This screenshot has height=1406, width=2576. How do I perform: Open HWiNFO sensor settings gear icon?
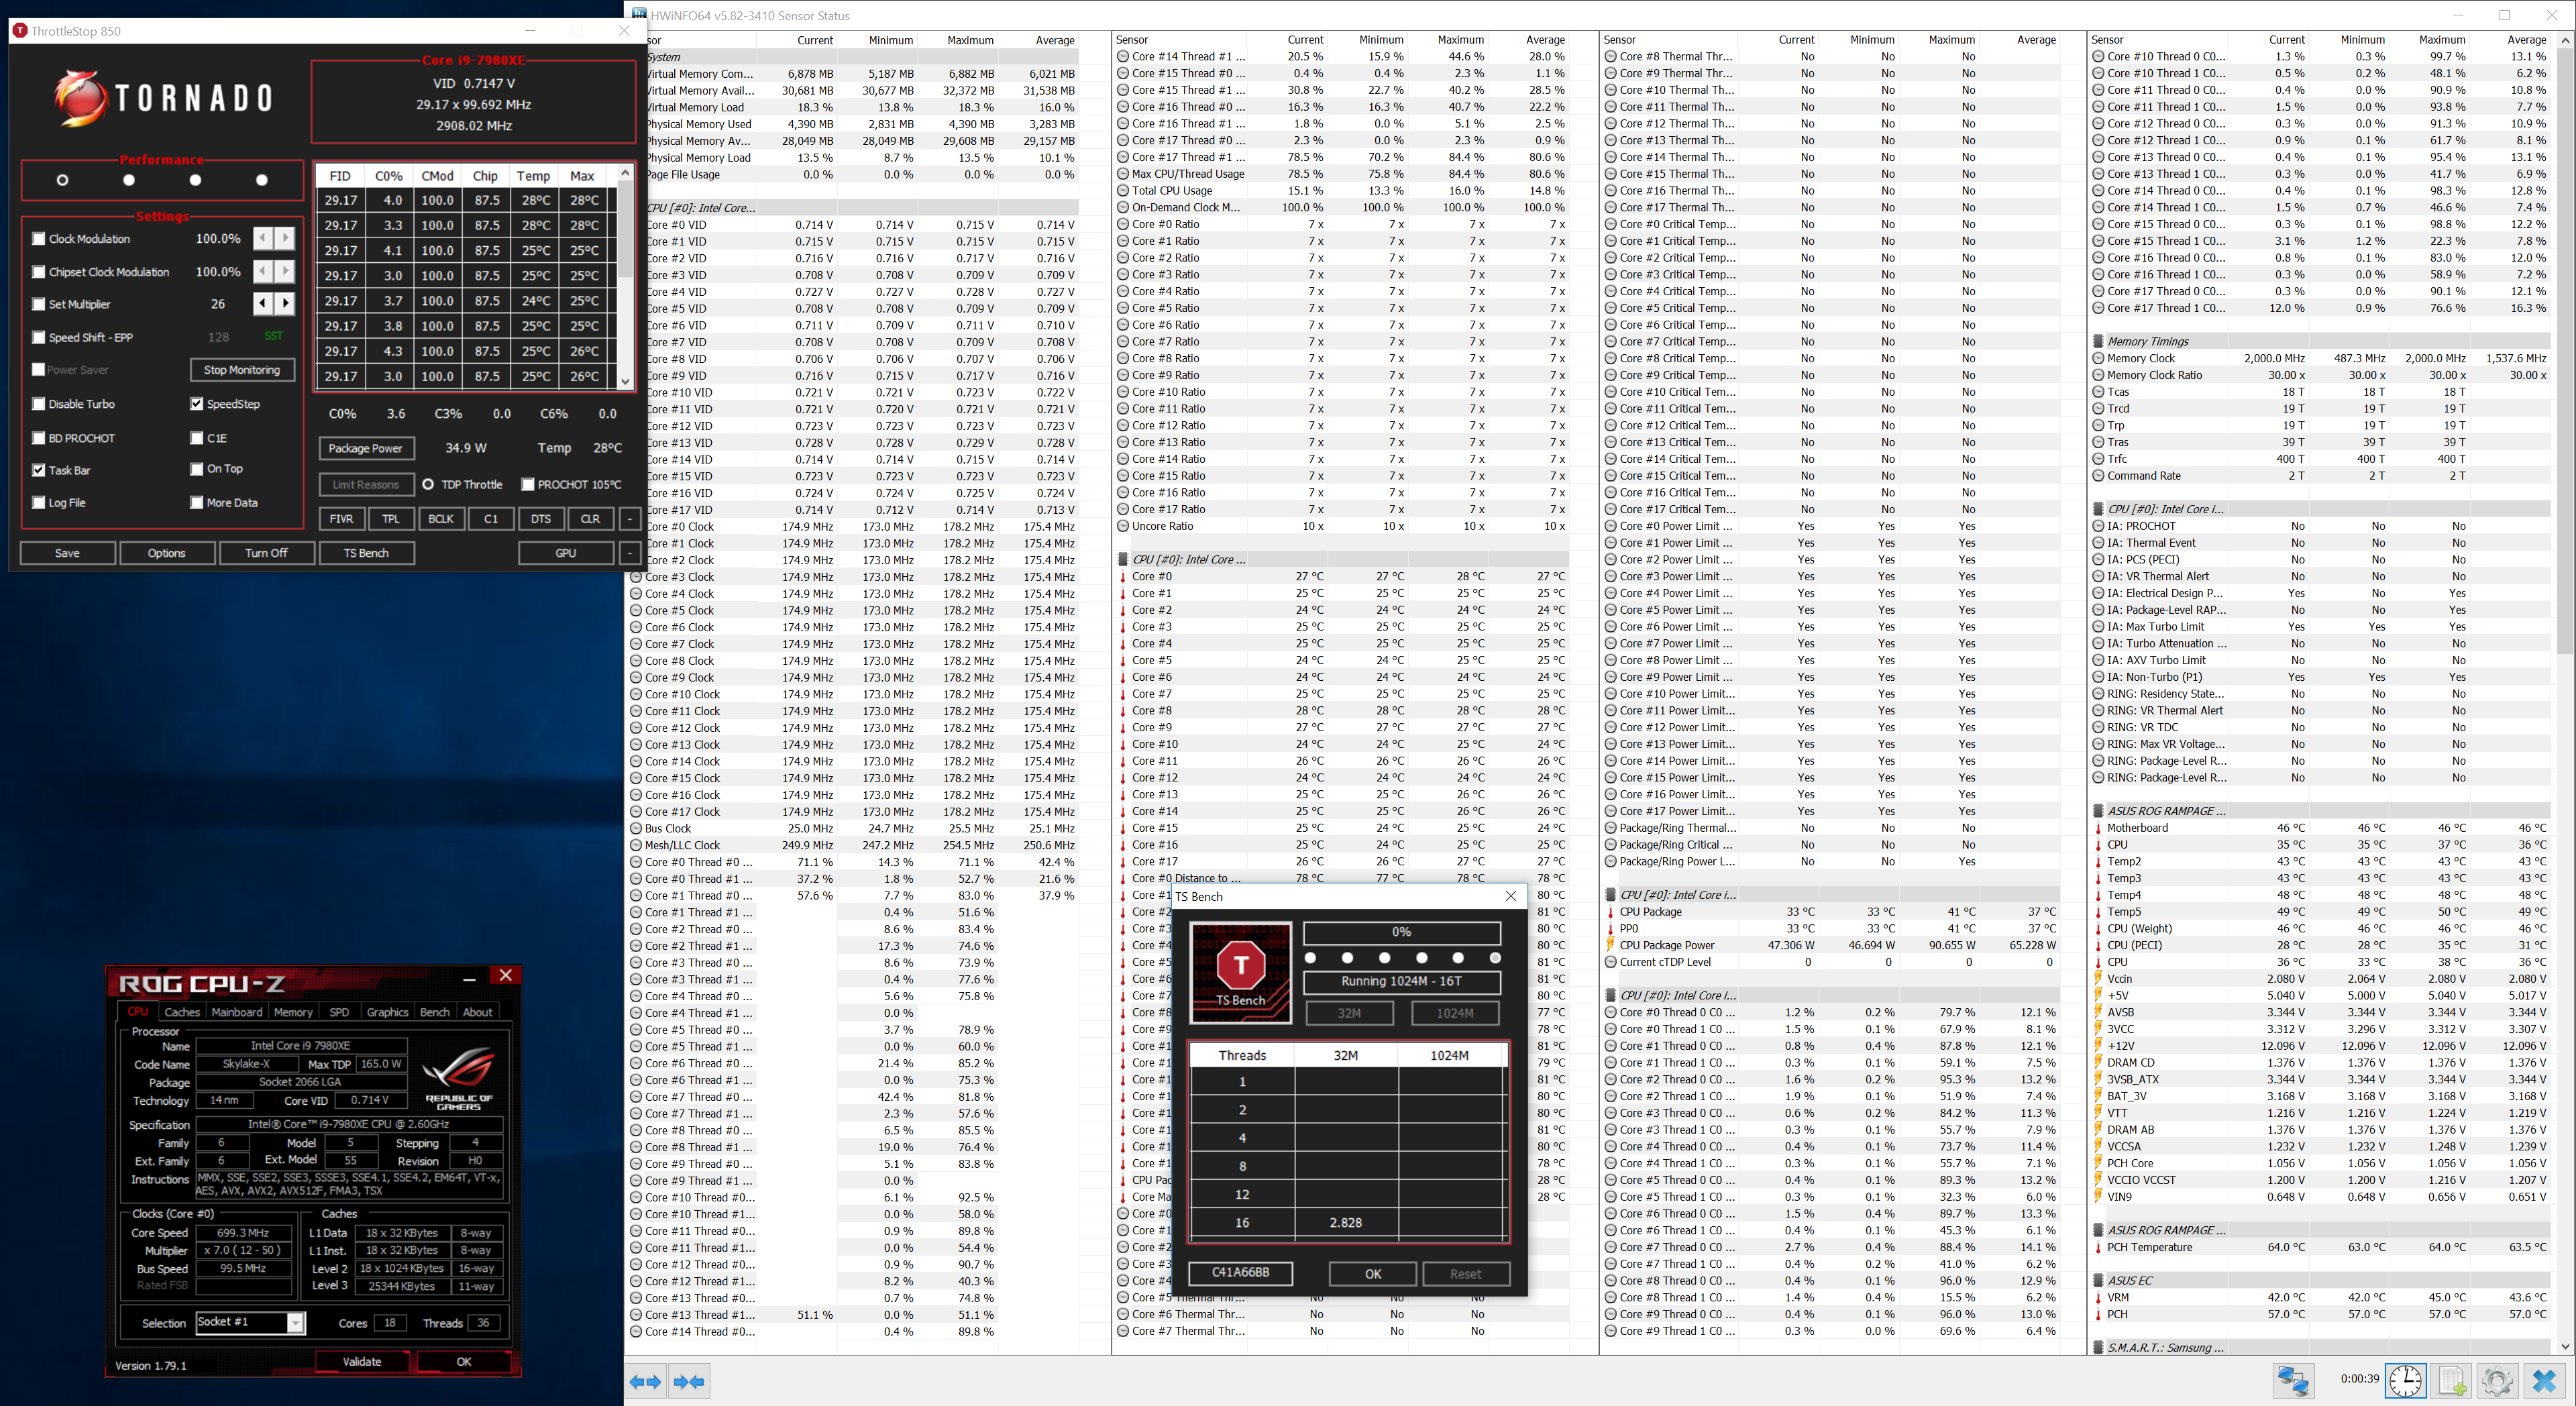[x=2497, y=1381]
